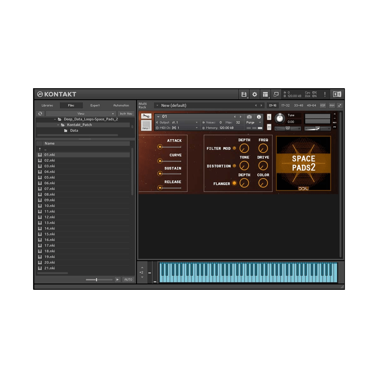
Task: Load the next instrument with right arrow
Action: 240,117
